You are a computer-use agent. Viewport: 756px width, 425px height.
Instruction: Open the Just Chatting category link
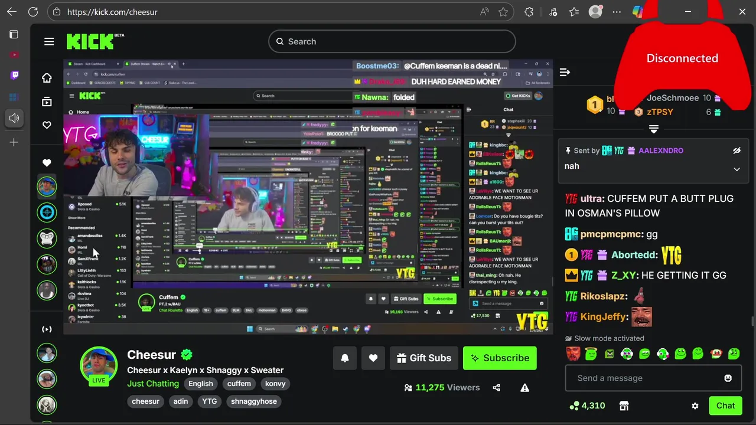click(x=153, y=384)
